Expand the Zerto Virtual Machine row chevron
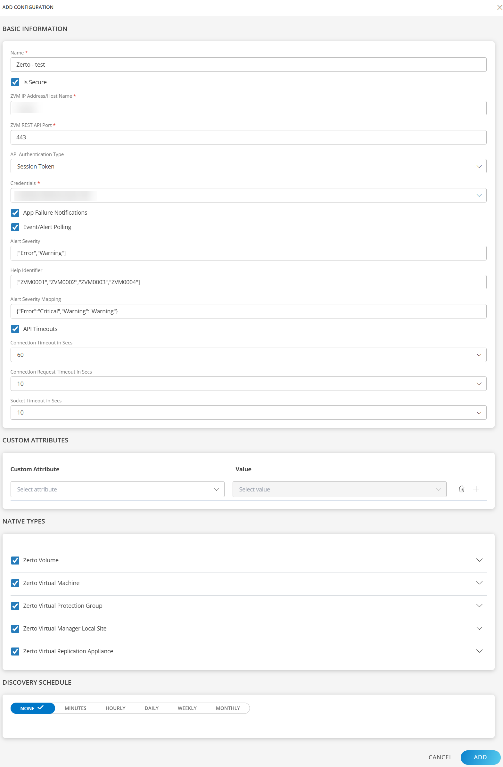The height and width of the screenshot is (767, 503). (x=479, y=583)
